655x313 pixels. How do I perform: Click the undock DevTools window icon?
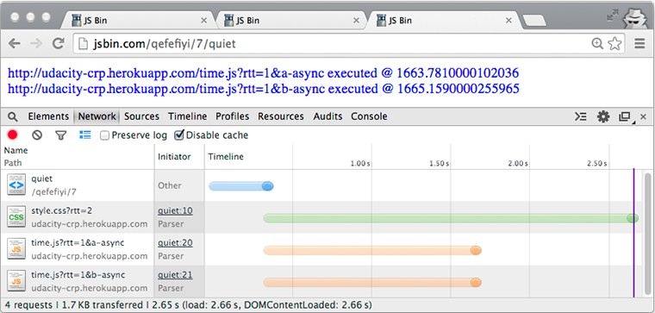625,117
